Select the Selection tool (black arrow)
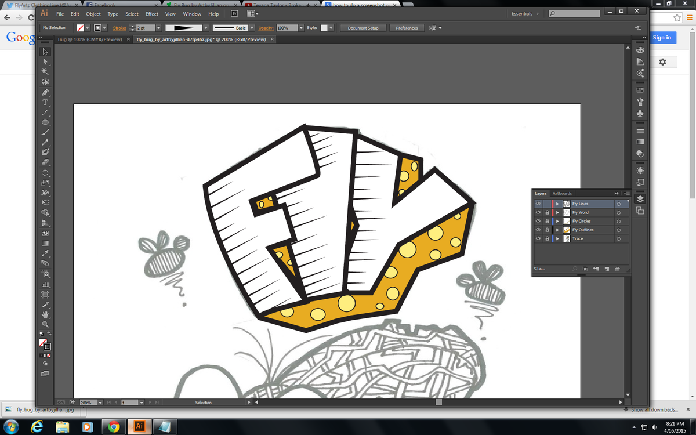The width and height of the screenshot is (696, 435). [x=45, y=52]
